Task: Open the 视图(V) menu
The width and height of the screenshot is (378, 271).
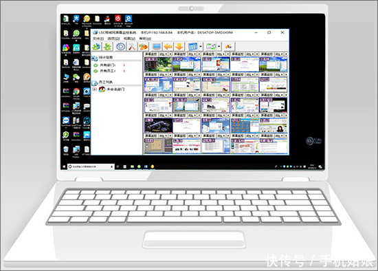Action: pyautogui.click(x=129, y=39)
